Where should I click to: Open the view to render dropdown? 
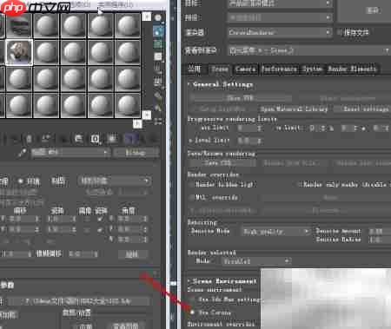pyautogui.click(x=309, y=51)
